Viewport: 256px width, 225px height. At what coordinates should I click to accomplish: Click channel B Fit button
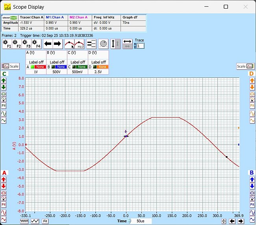coord(252,205)
